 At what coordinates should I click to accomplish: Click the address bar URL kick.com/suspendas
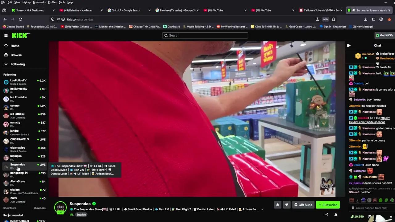pyautogui.click(x=80, y=19)
